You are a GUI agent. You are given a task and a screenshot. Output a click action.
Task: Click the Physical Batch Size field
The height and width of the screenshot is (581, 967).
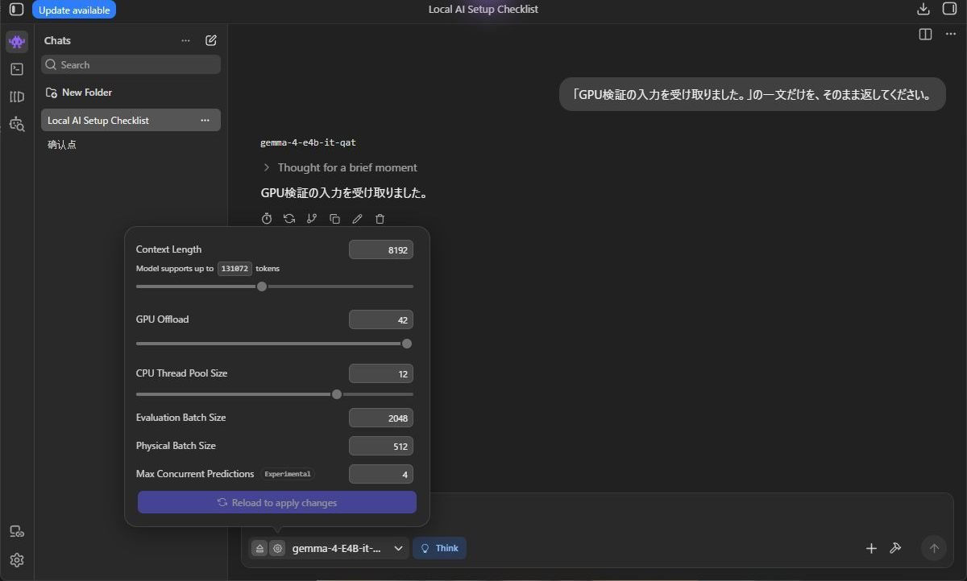(381, 447)
